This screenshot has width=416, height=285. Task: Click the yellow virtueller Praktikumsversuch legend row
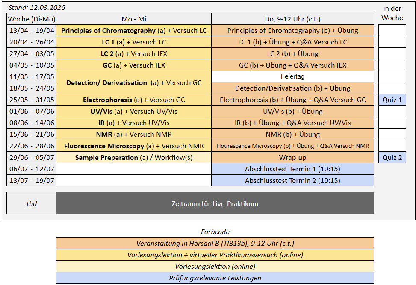point(215,255)
